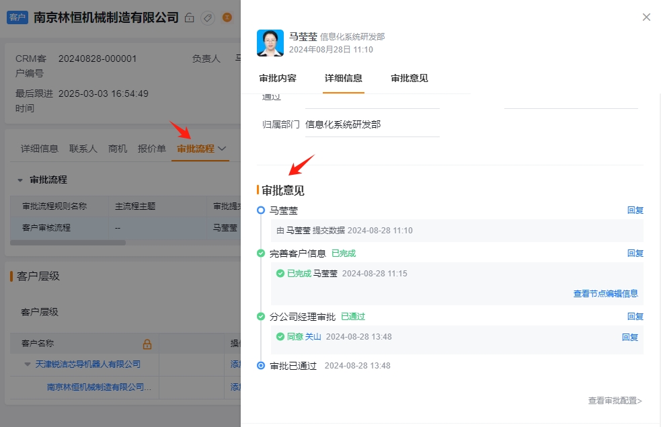The width and height of the screenshot is (661, 427).
Task: Click blue circle marker beside 马莹莹 timeline entry
Action: 261,210
